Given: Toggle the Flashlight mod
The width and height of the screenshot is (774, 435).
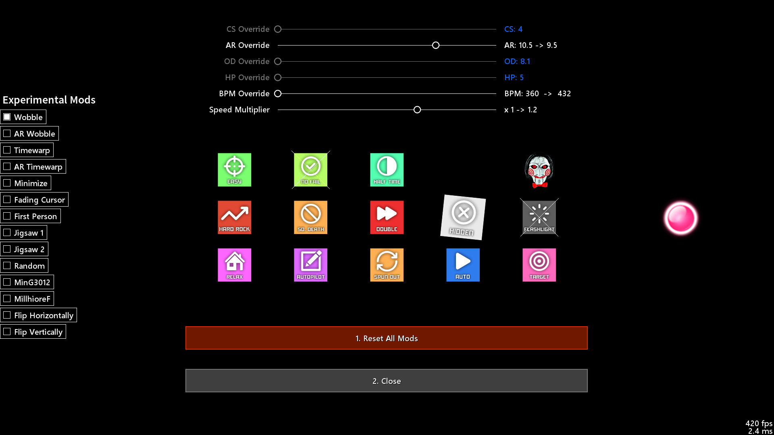Looking at the screenshot, I should point(539,217).
